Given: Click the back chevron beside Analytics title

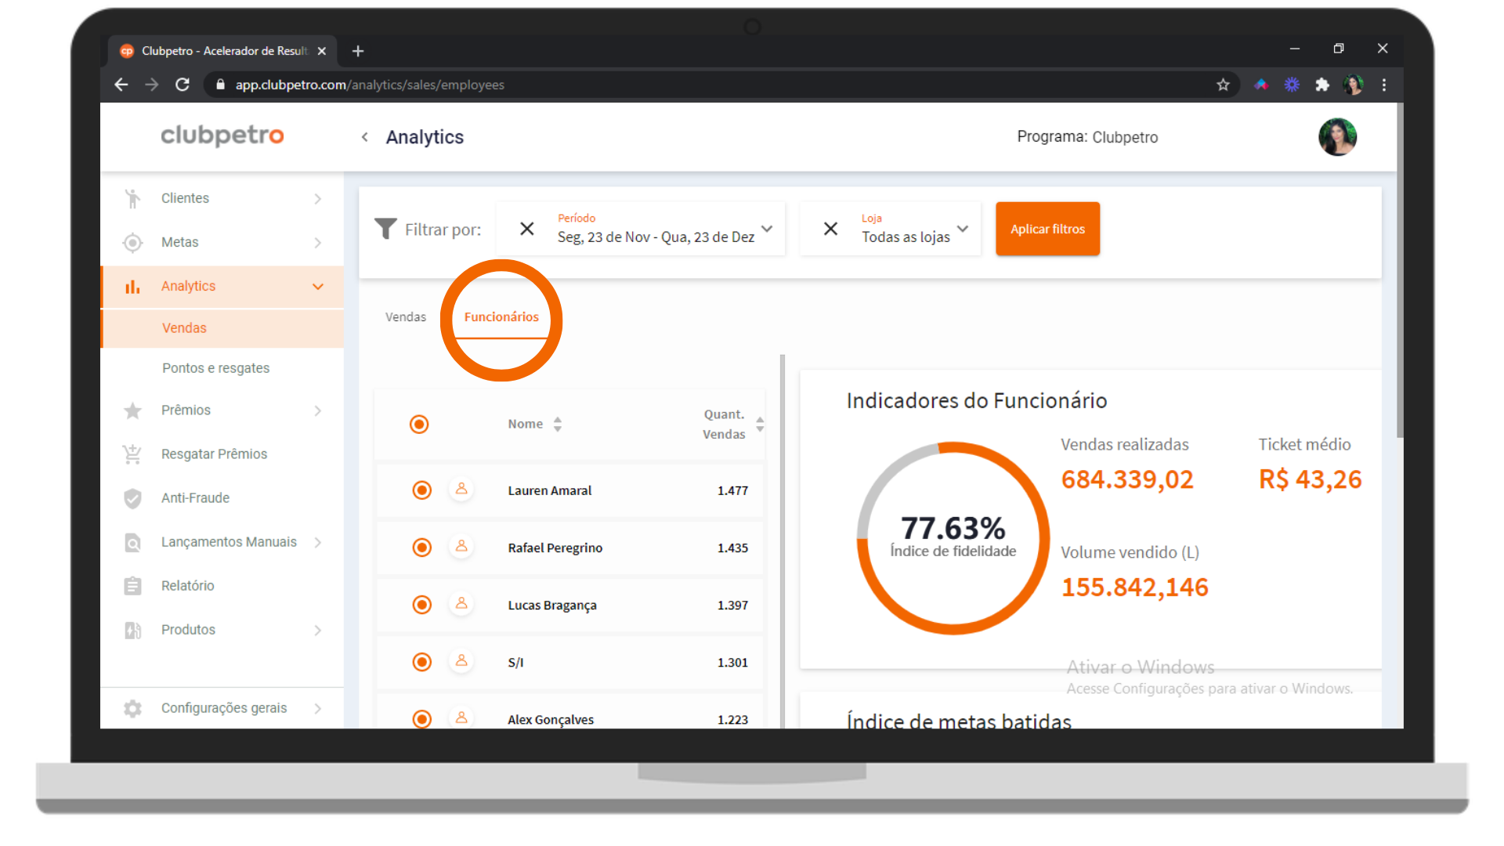Looking at the screenshot, I should pos(364,137).
